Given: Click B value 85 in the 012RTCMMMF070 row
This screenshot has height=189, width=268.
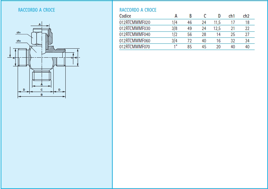Looking at the screenshot, I should click(190, 47).
